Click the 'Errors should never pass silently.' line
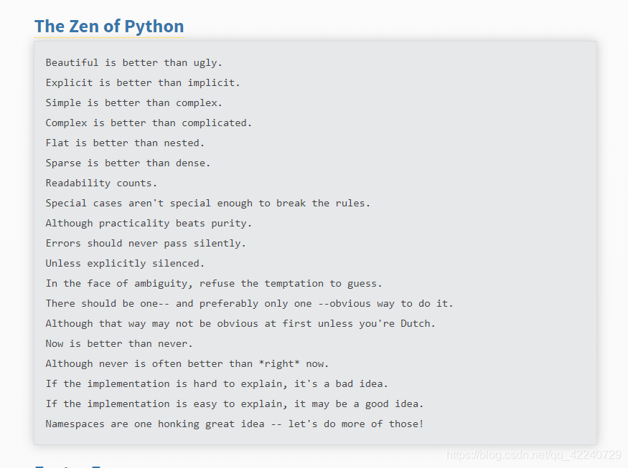628x468 pixels. [x=146, y=243]
